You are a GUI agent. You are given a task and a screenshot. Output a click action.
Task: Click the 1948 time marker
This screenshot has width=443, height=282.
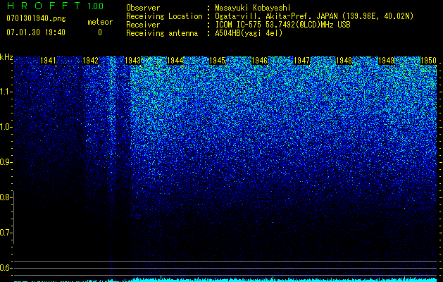[x=344, y=61]
